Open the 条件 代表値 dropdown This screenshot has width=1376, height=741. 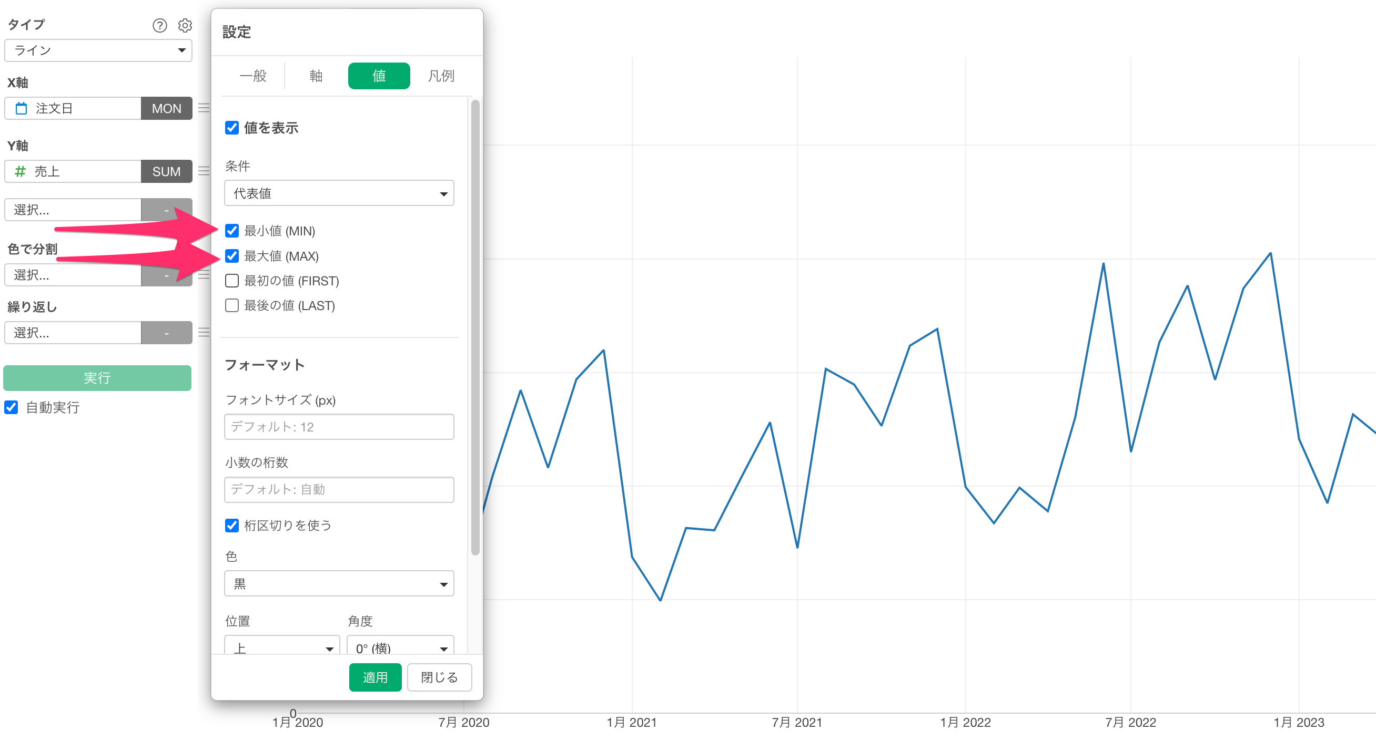(x=339, y=193)
